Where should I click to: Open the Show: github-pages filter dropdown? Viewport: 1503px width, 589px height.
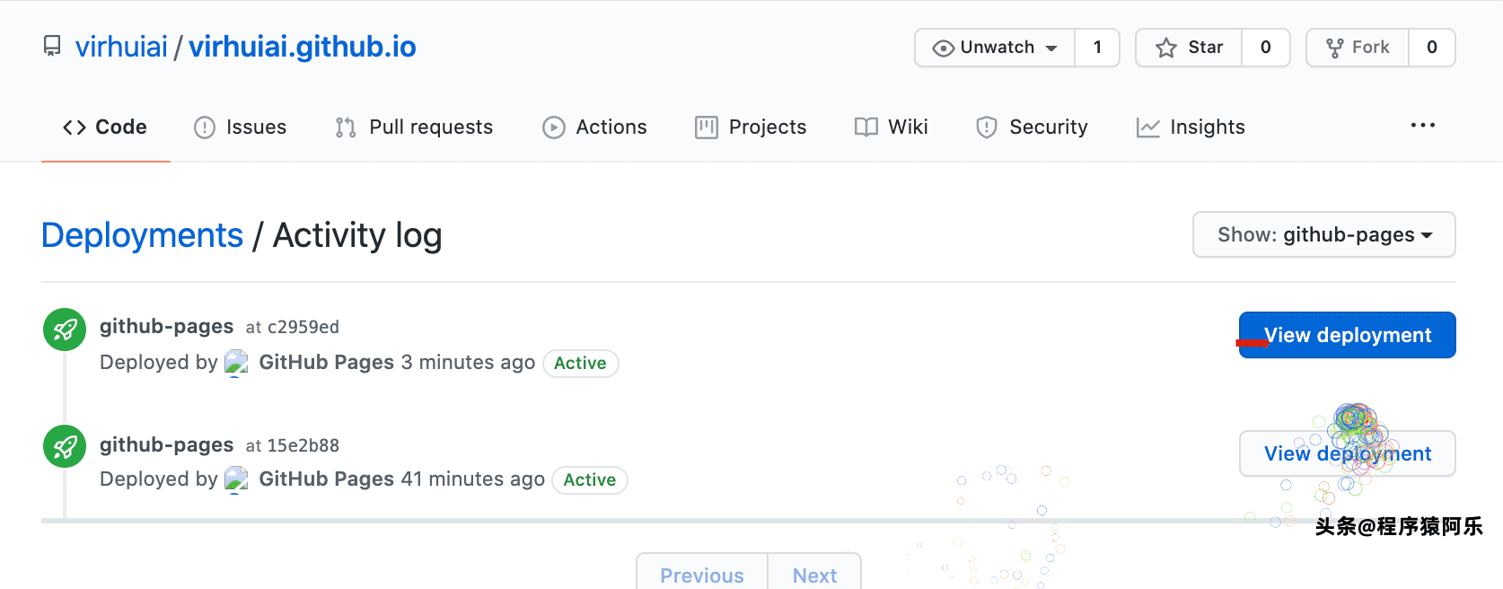[x=1324, y=234]
